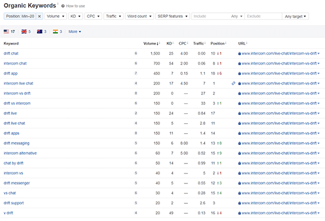Open the Word count filter dropdown

click(x=139, y=16)
